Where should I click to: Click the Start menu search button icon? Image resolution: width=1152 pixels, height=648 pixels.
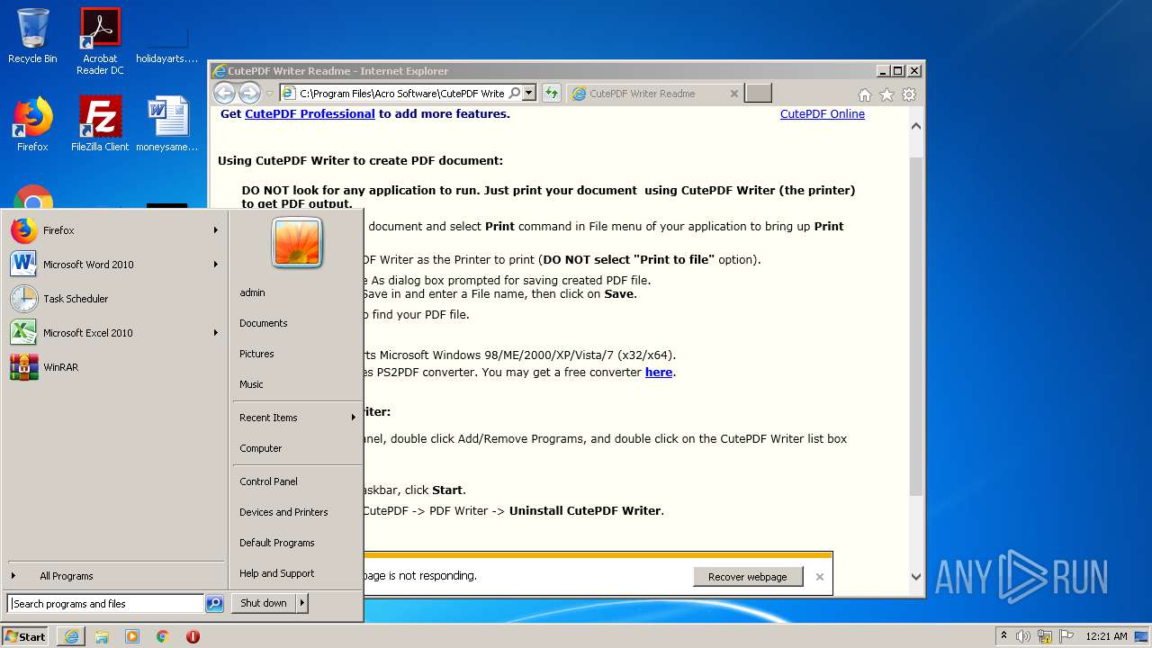tap(214, 604)
